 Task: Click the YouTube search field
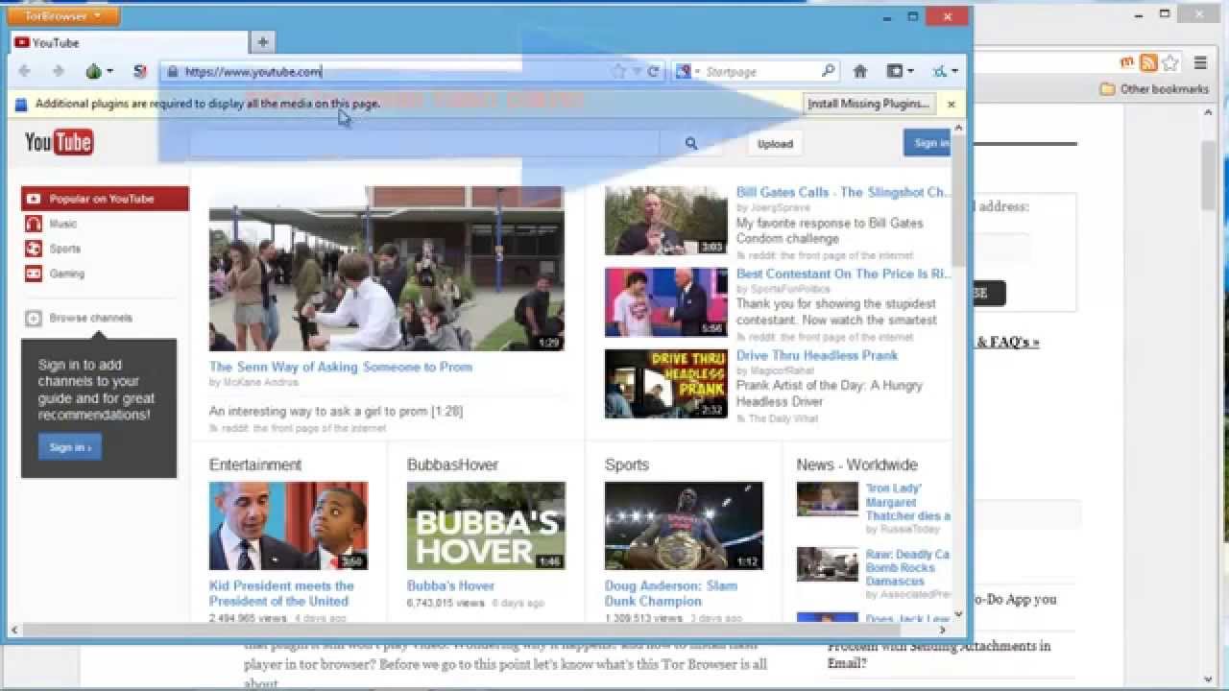pos(423,144)
